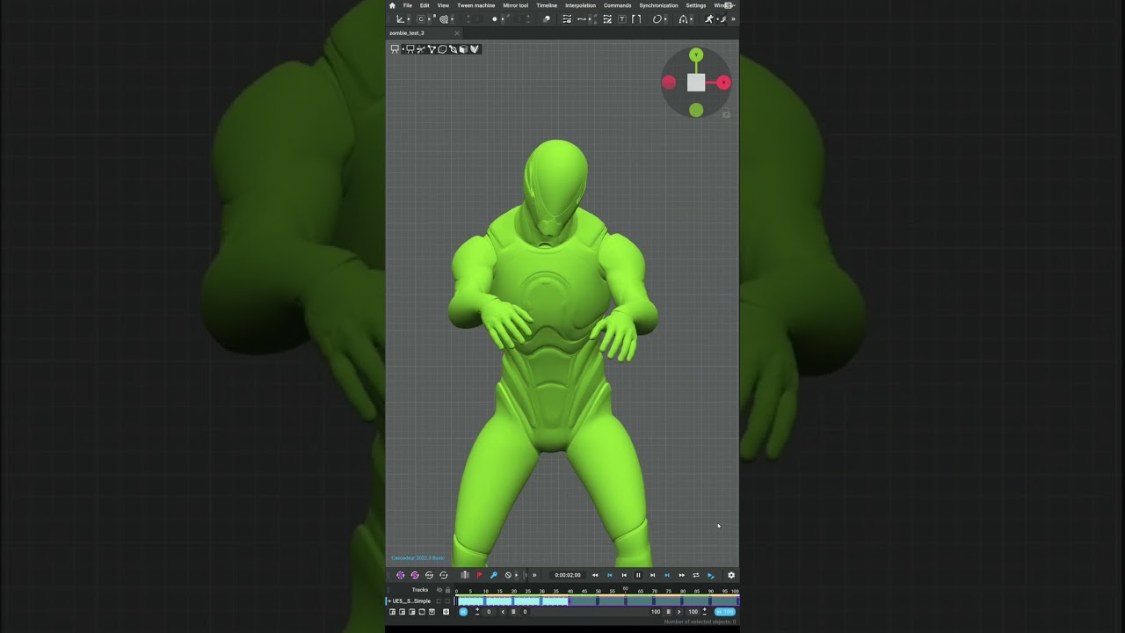The height and width of the screenshot is (633, 1125).
Task: Toggle visibility checkbox for UE5 Simple track
Action: point(439,601)
